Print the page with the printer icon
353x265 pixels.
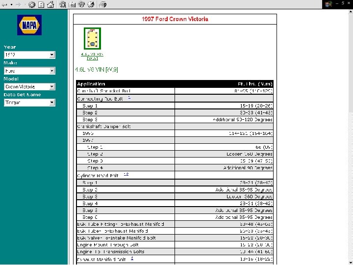(102, 4)
